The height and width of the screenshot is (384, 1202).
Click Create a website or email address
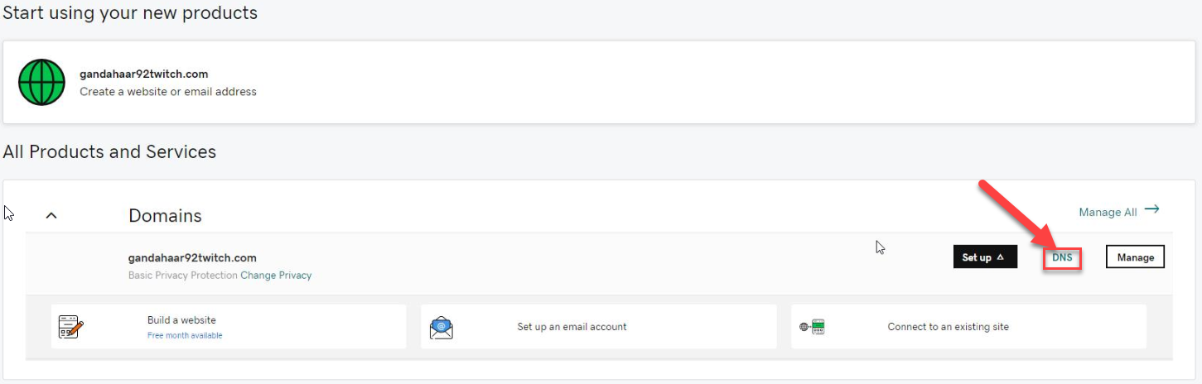(168, 92)
